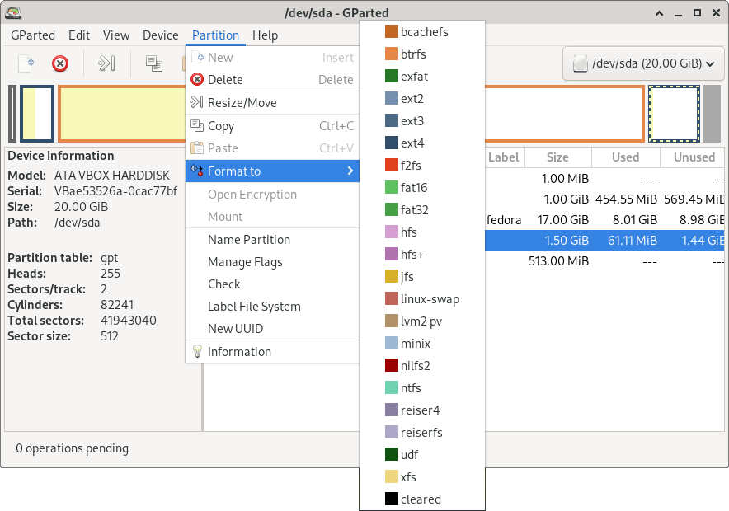The image size is (729, 511).
Task: Click the Resize/Move icon in Partition menu
Action: point(196,103)
